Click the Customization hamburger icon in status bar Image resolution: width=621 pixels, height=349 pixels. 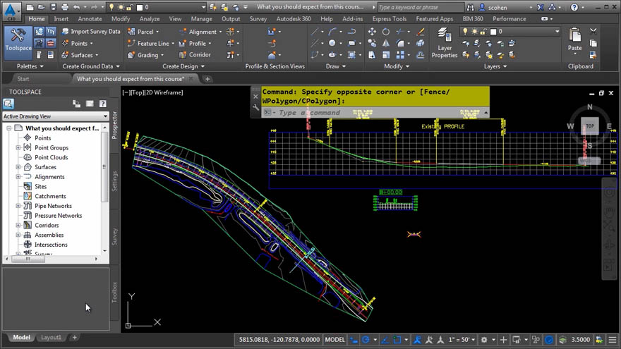[x=613, y=340]
